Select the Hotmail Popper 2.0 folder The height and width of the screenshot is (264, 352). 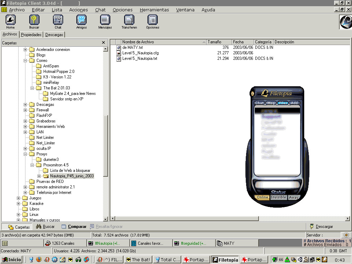coord(58,71)
